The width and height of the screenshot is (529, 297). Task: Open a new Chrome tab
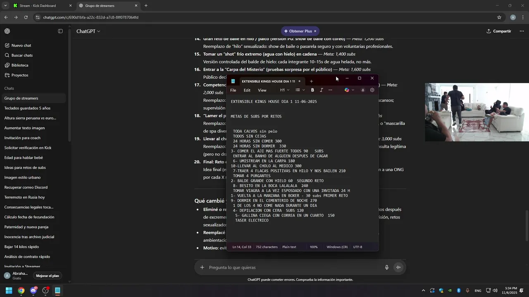coord(146,6)
